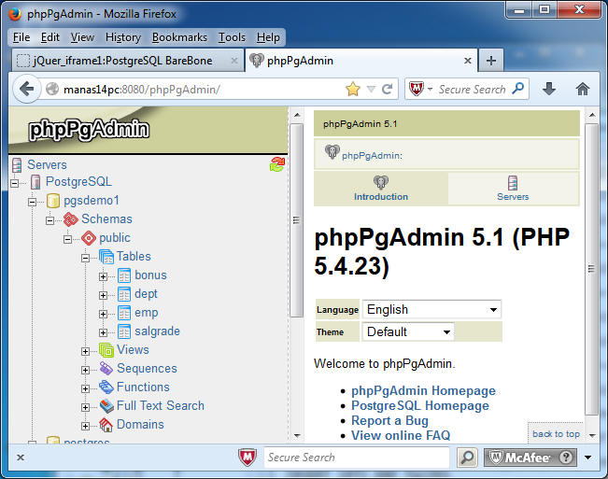Viewport: 608px width, 479px height.
Task: Expand the salgrade table node
Action: pos(103,332)
